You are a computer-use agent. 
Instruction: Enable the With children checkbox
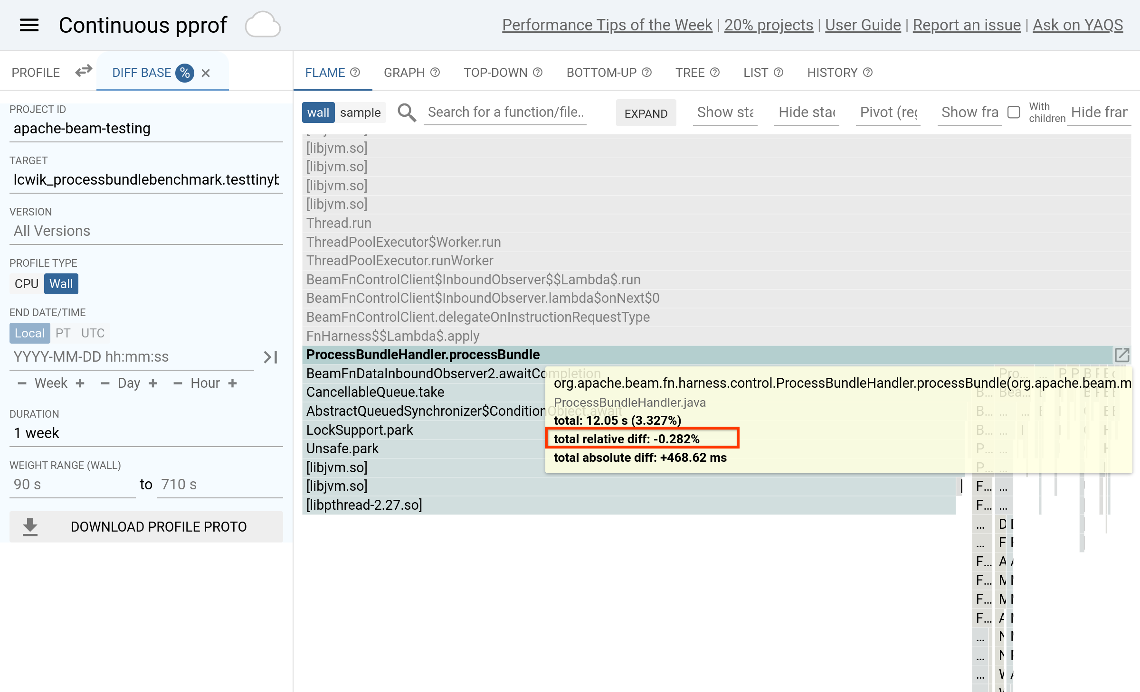(x=1014, y=112)
